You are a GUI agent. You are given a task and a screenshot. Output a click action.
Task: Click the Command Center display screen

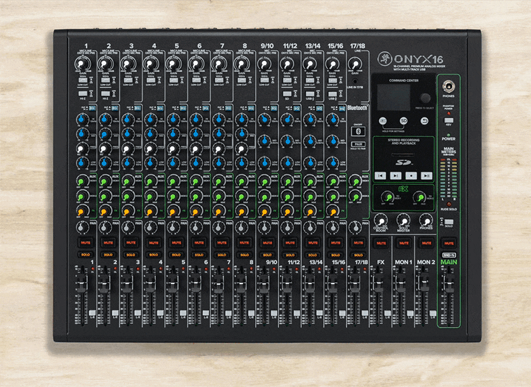tap(393, 97)
